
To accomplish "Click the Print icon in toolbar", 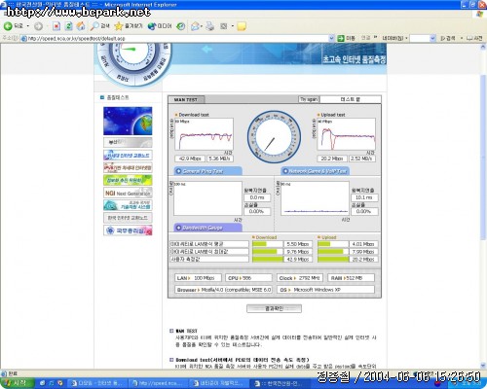I will [x=210, y=26].
